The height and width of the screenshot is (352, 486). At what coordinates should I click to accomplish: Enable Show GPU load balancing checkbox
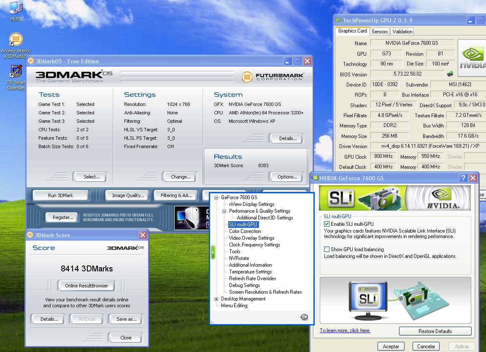pos(327,249)
